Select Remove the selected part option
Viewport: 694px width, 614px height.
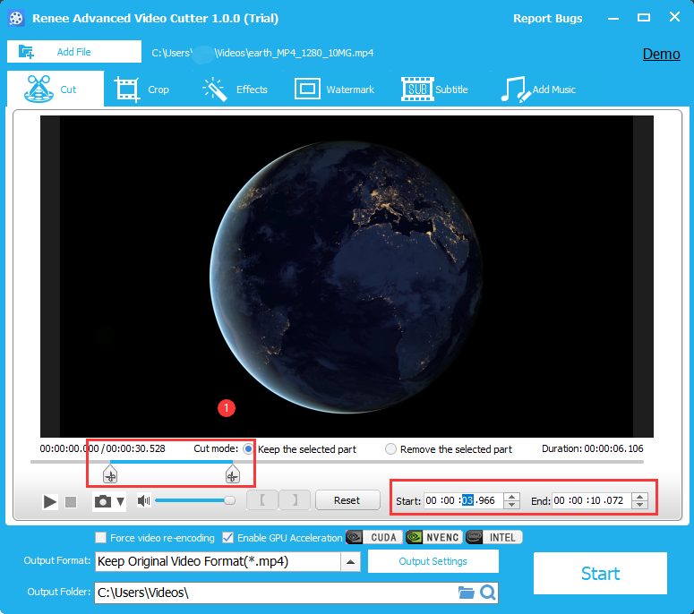390,449
